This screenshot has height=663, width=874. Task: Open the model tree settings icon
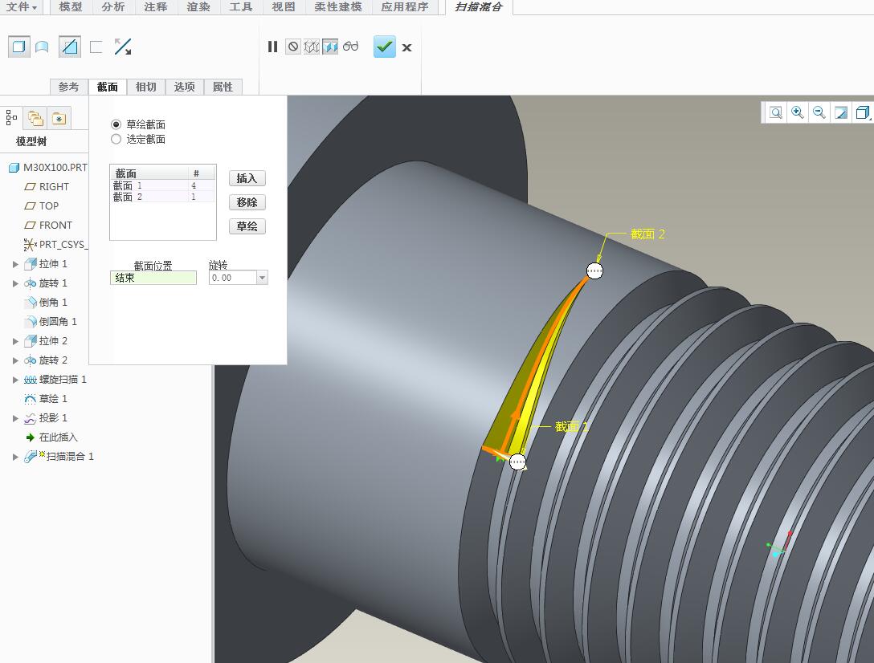point(12,117)
